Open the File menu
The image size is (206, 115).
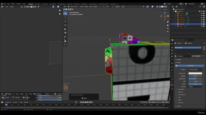coord(5,4)
